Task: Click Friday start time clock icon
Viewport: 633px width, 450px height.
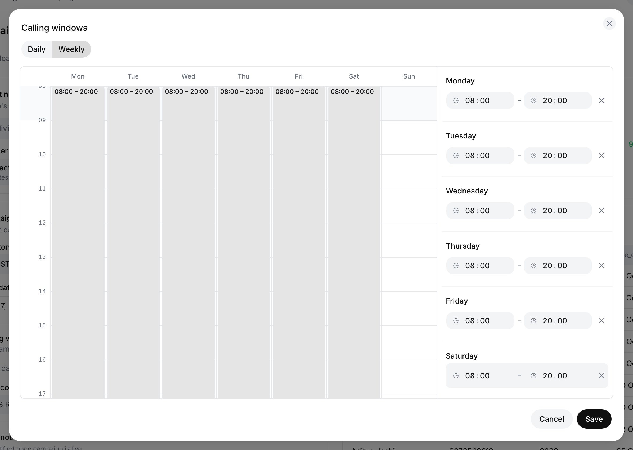Action: point(456,321)
